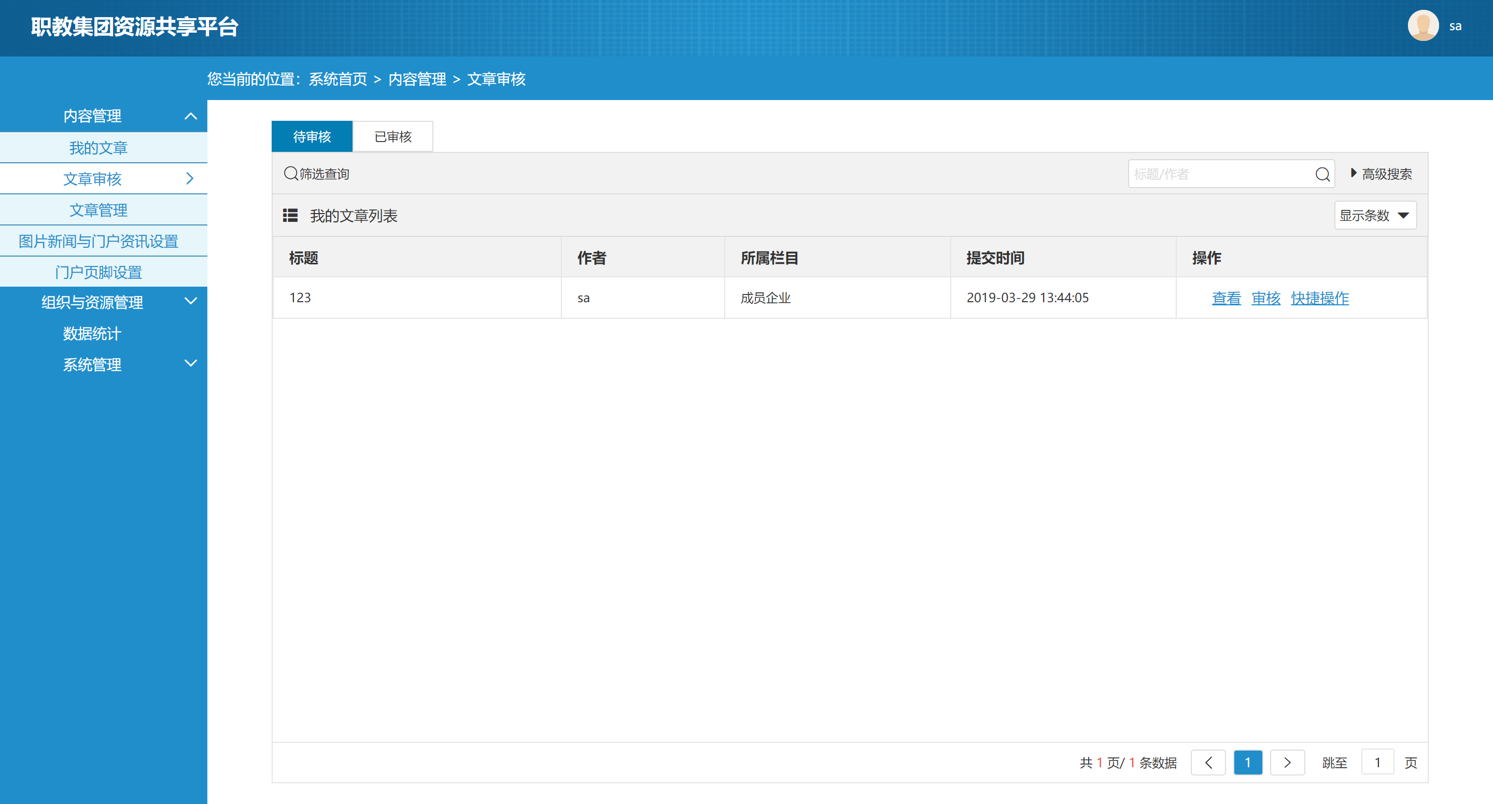Go to previous page arrow

tap(1208, 762)
